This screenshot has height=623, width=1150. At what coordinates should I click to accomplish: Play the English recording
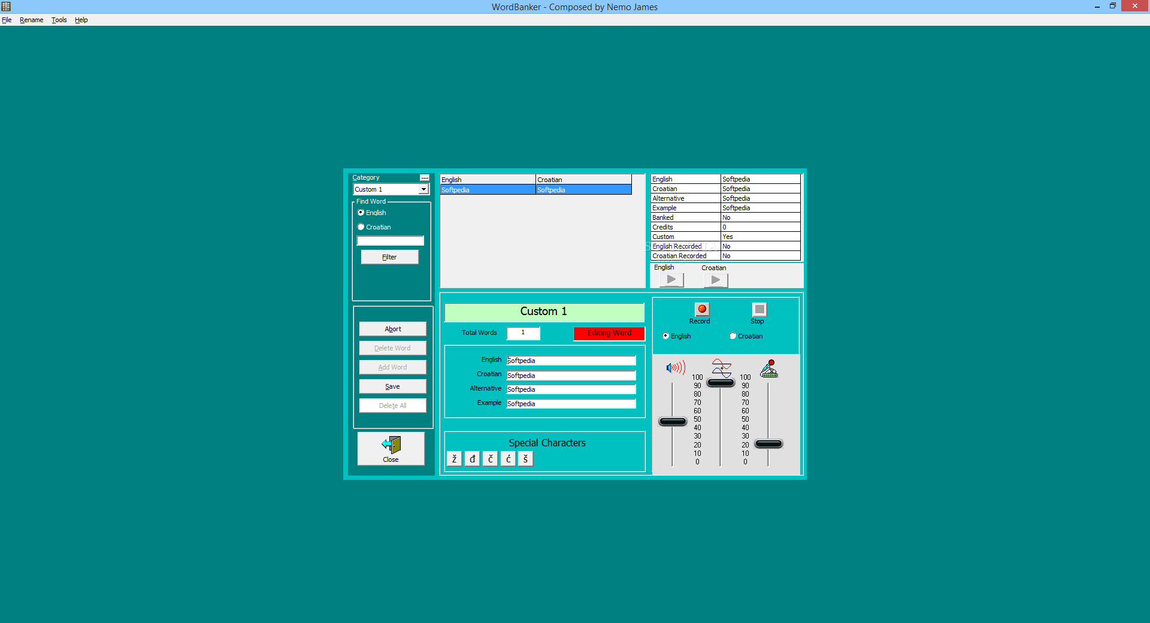click(x=671, y=280)
